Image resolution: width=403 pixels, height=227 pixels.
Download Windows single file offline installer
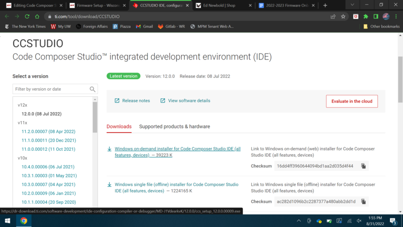click(x=177, y=188)
